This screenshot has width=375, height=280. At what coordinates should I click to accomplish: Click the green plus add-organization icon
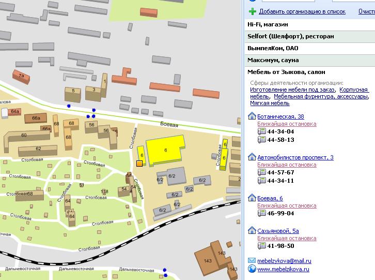(x=253, y=11)
